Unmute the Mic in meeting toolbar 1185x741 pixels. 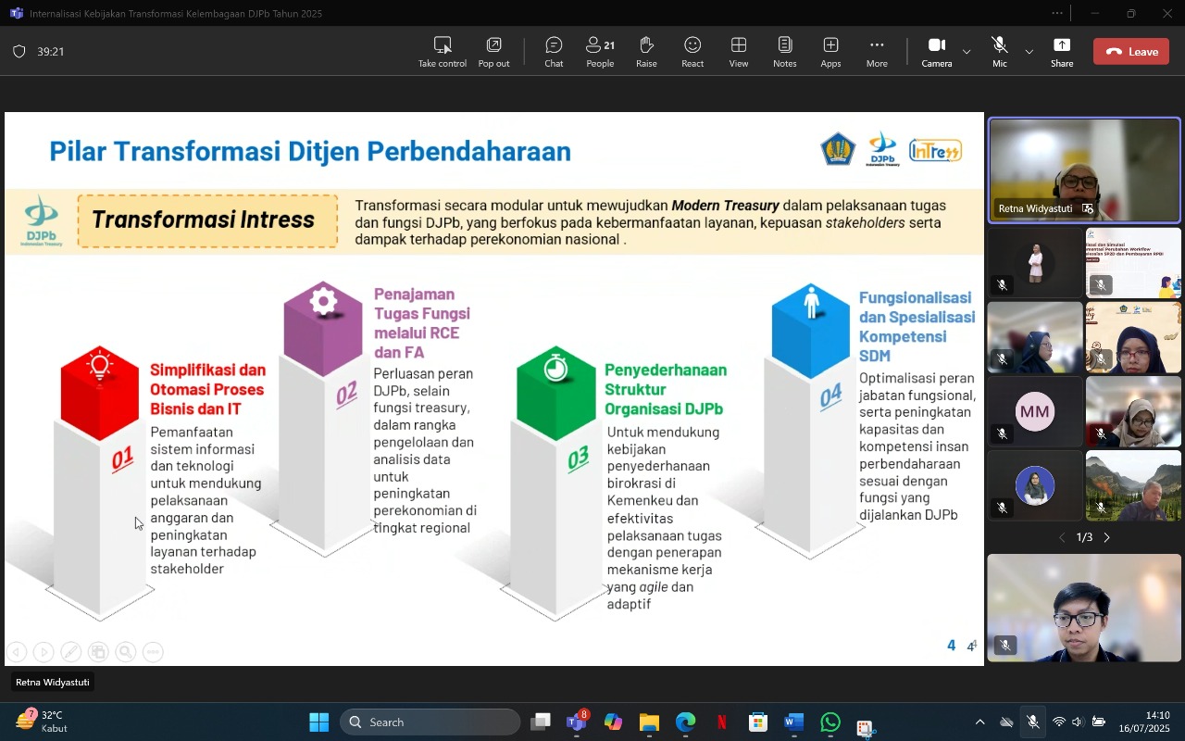pyautogui.click(x=1000, y=52)
